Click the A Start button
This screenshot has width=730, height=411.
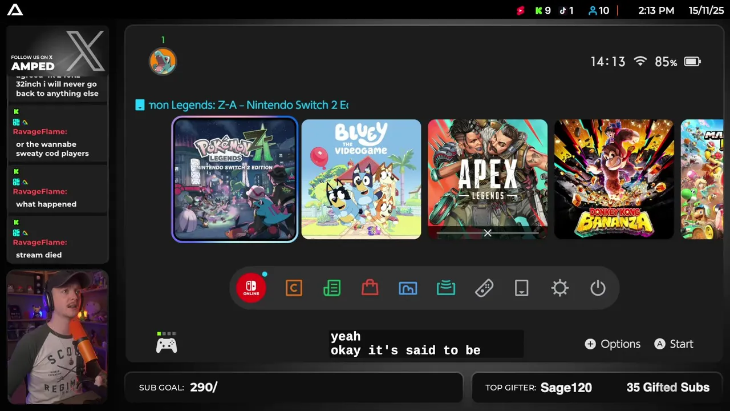coord(674,344)
